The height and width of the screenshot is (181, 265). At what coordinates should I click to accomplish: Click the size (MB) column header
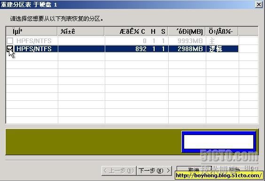[x=187, y=31]
